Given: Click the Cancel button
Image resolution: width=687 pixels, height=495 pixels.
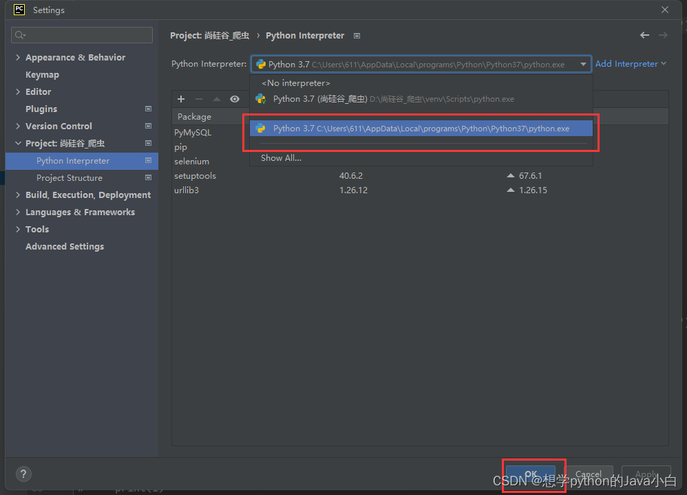Looking at the screenshot, I should [x=589, y=474].
